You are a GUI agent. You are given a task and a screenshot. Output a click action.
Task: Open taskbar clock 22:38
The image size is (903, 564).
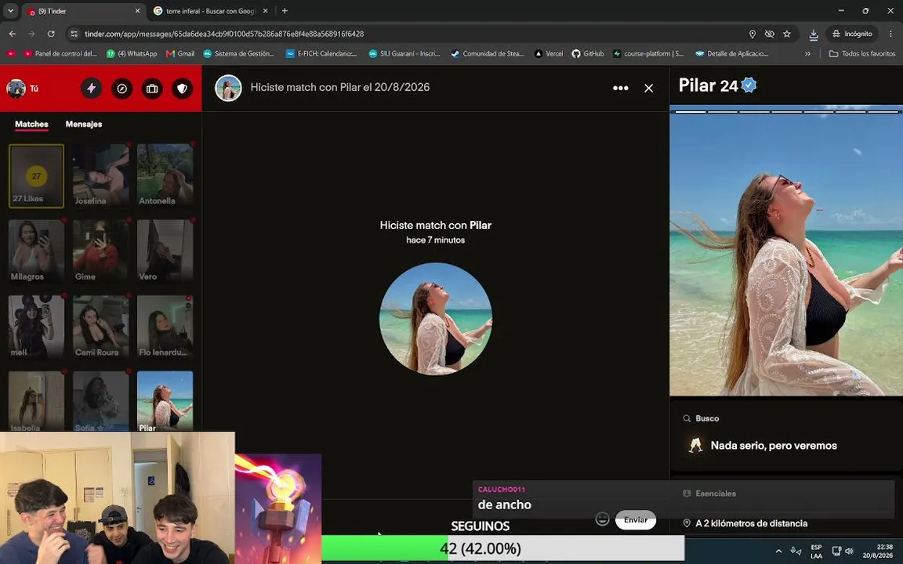click(x=878, y=551)
